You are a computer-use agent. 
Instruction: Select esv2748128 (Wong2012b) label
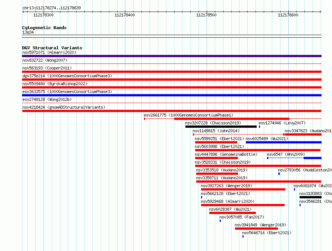pos(47,99)
